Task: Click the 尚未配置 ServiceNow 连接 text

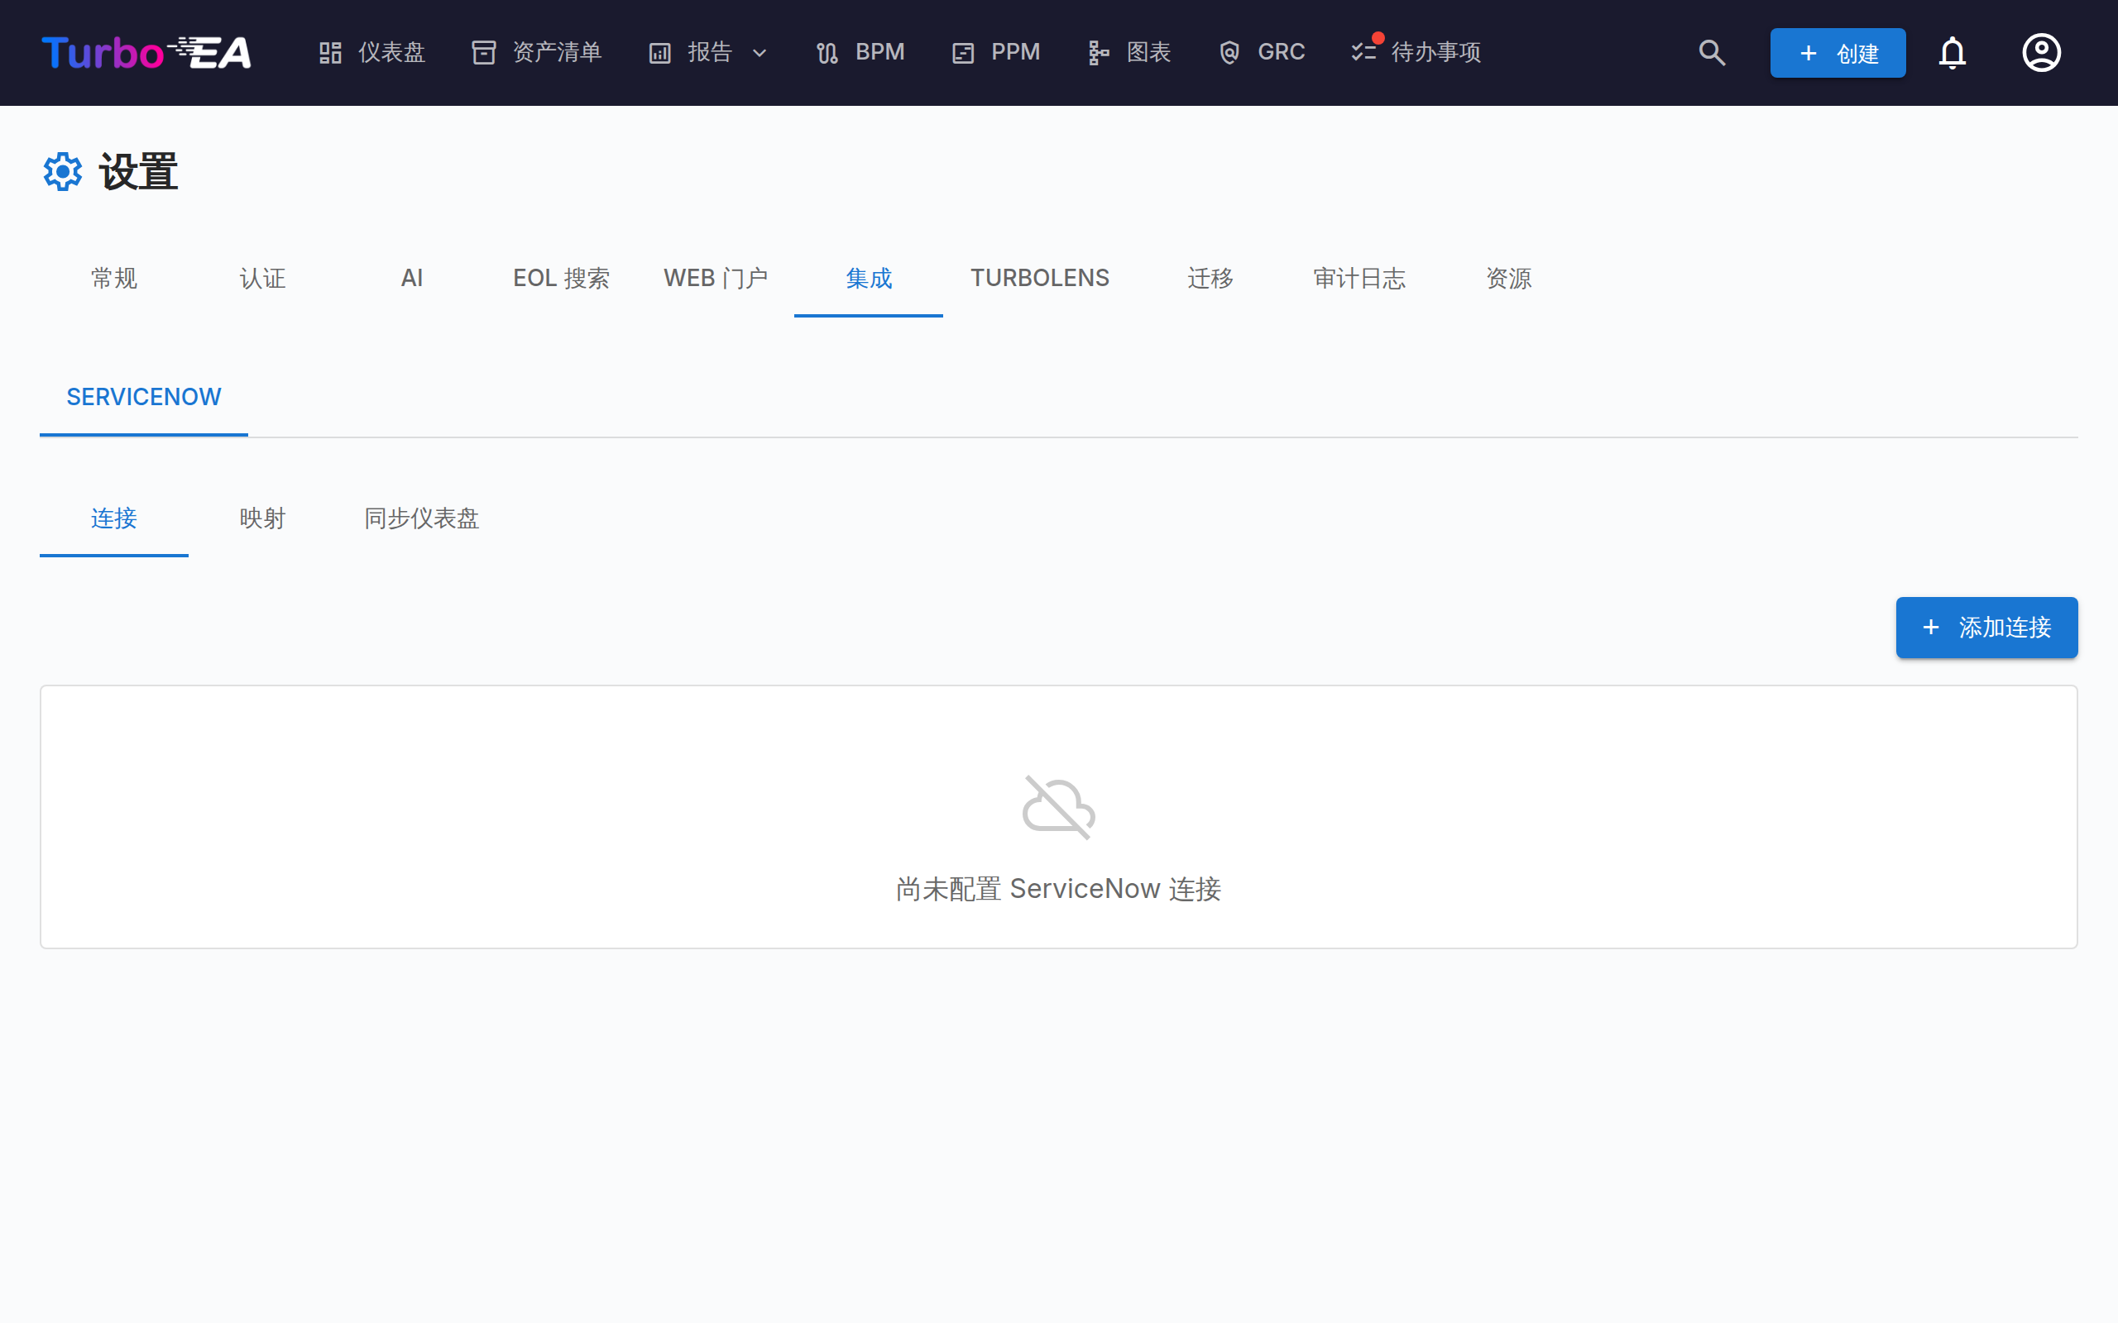Action: (x=1058, y=889)
